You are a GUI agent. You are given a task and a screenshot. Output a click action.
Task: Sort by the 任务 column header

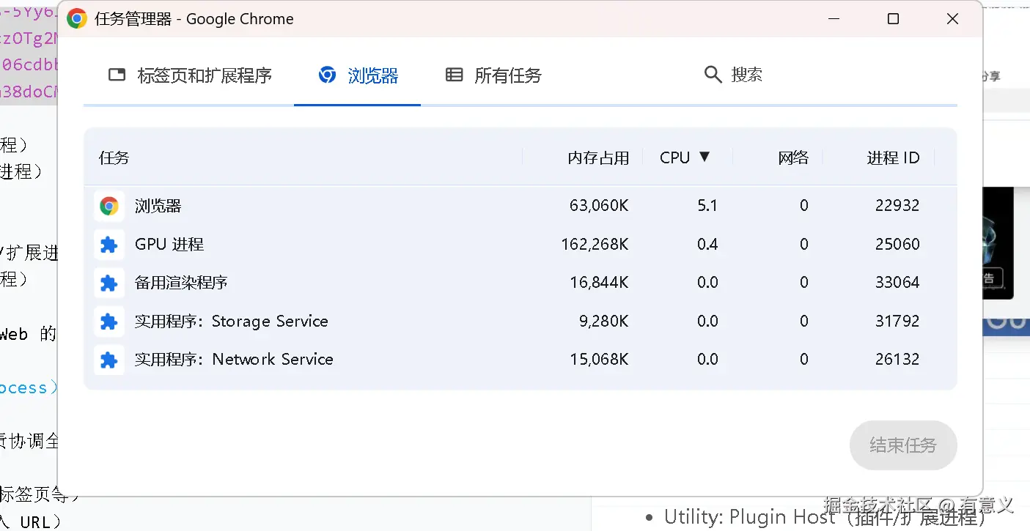114,157
